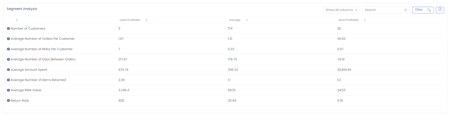451x116 pixels.
Task: Click the Most Profitable column header
Action: pos(348,20)
